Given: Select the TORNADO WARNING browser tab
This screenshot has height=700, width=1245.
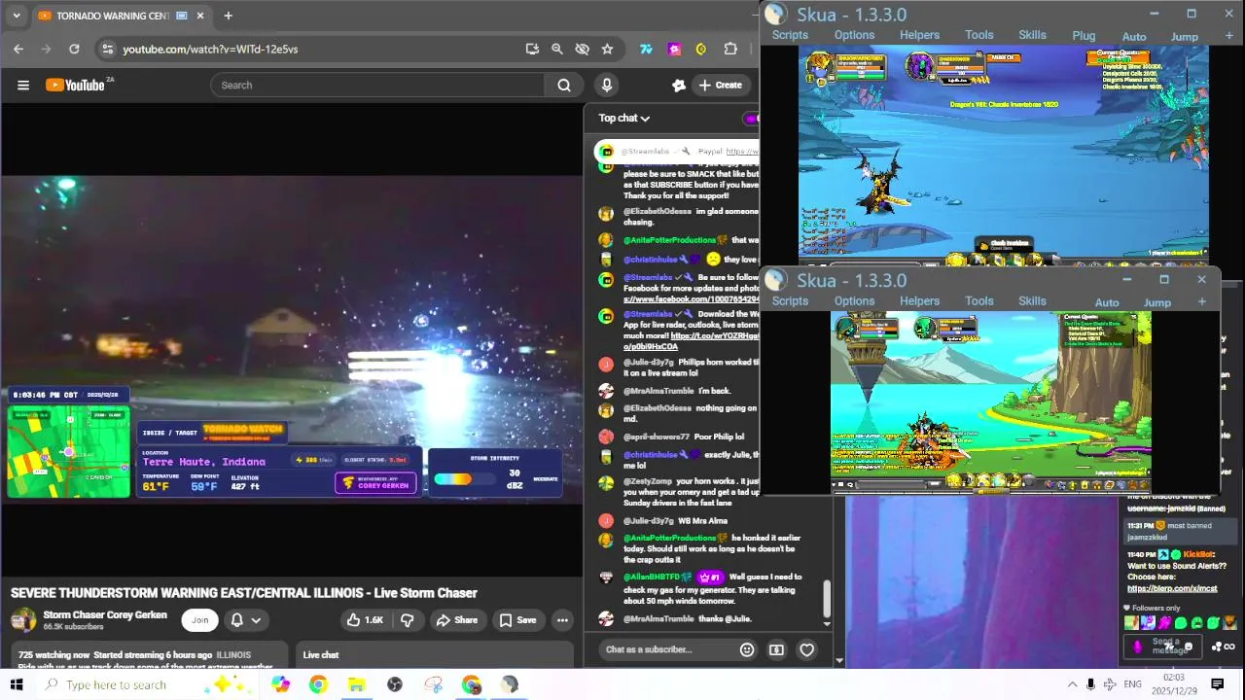Looking at the screenshot, I should 121,16.
